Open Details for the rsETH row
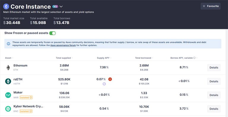The width and height of the screenshot is (228, 117). (214, 81)
